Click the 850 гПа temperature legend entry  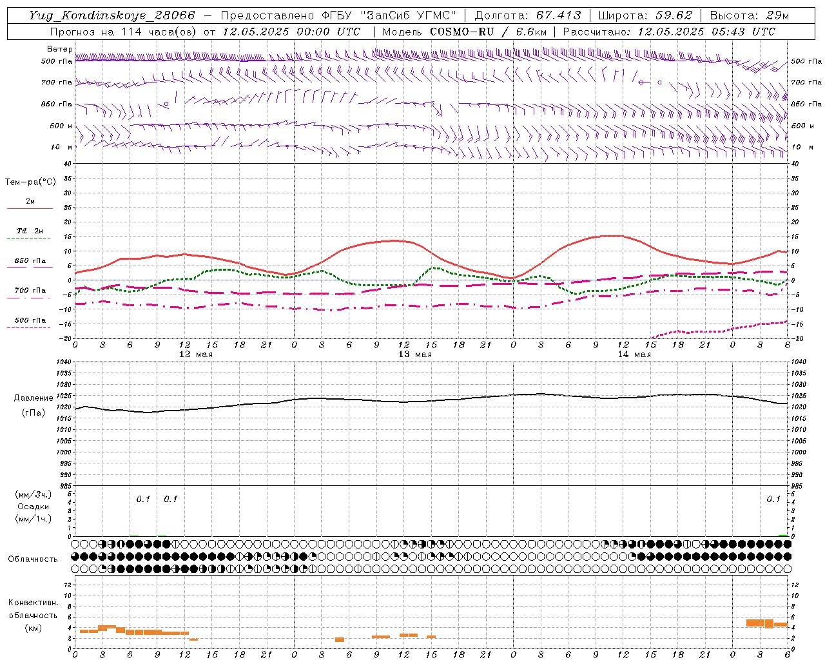click(30, 261)
